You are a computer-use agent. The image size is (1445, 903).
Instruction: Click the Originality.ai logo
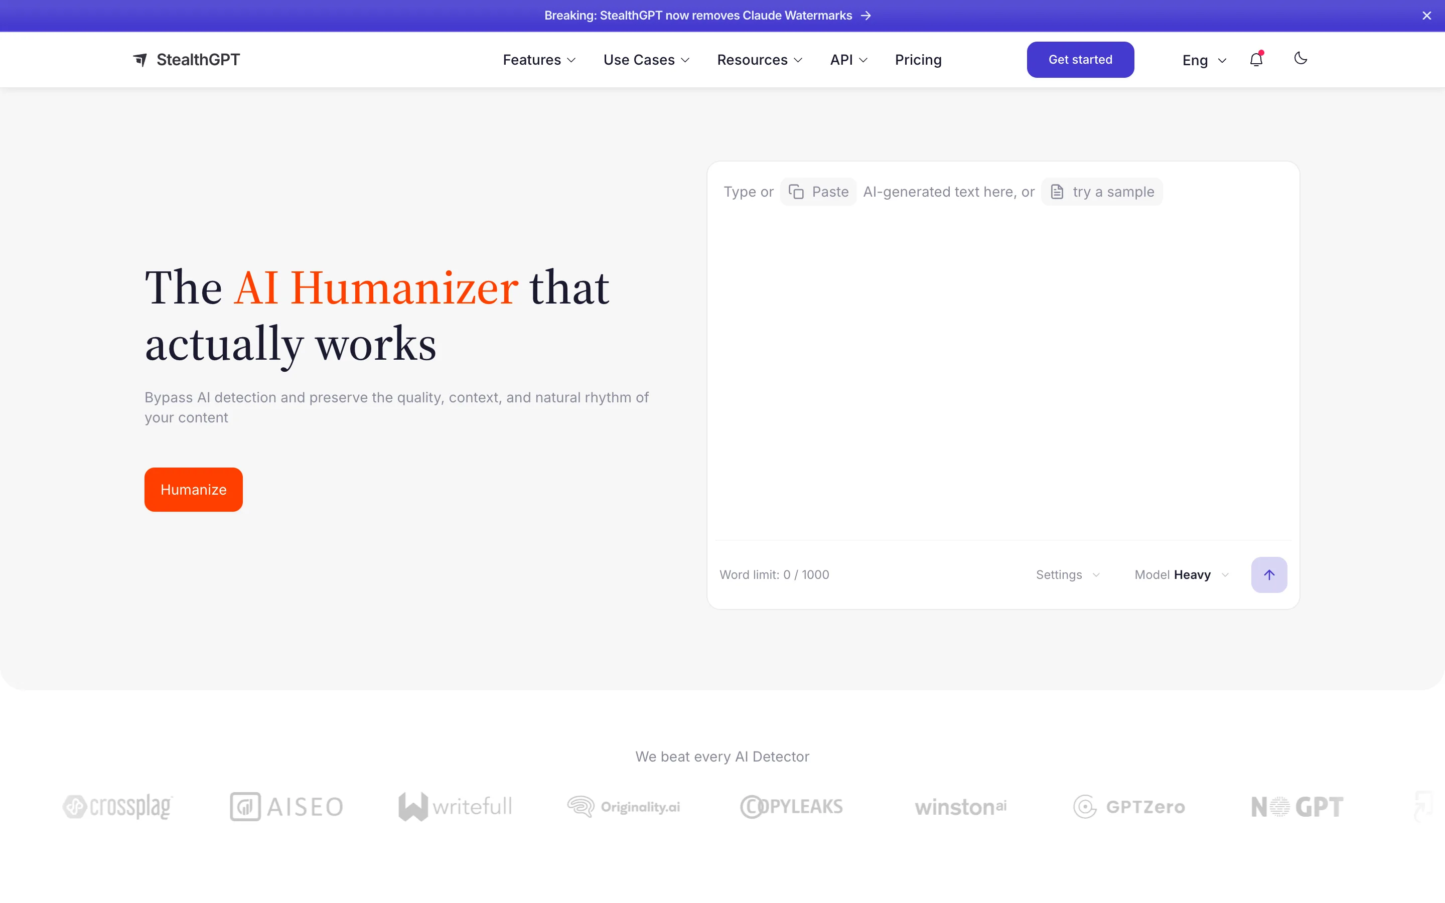(x=623, y=806)
